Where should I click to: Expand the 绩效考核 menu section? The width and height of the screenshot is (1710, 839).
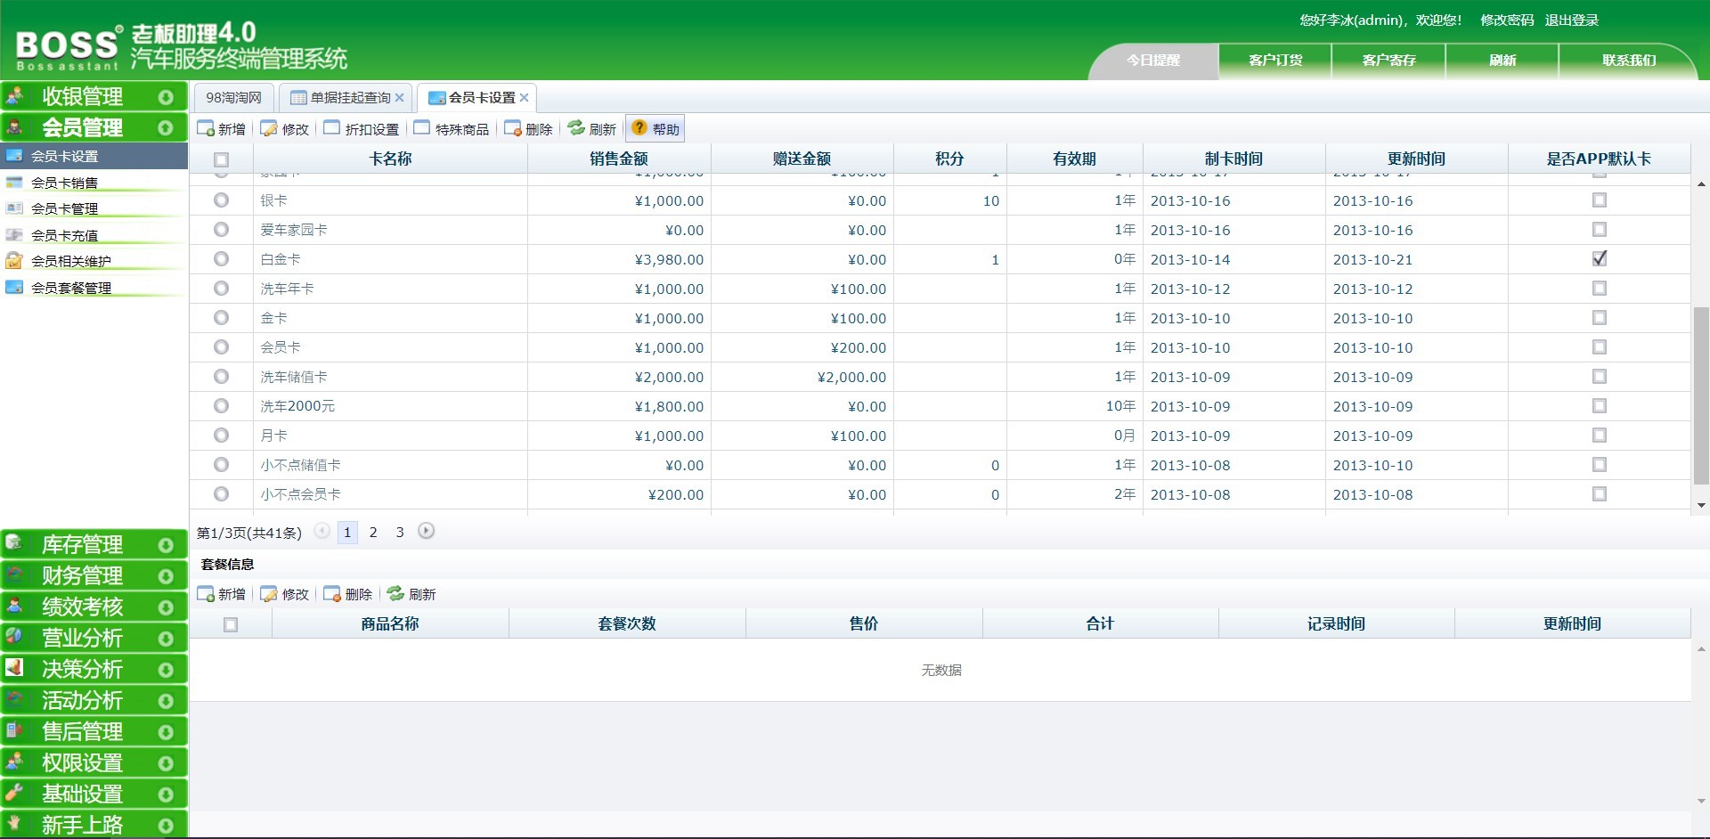pos(94,607)
